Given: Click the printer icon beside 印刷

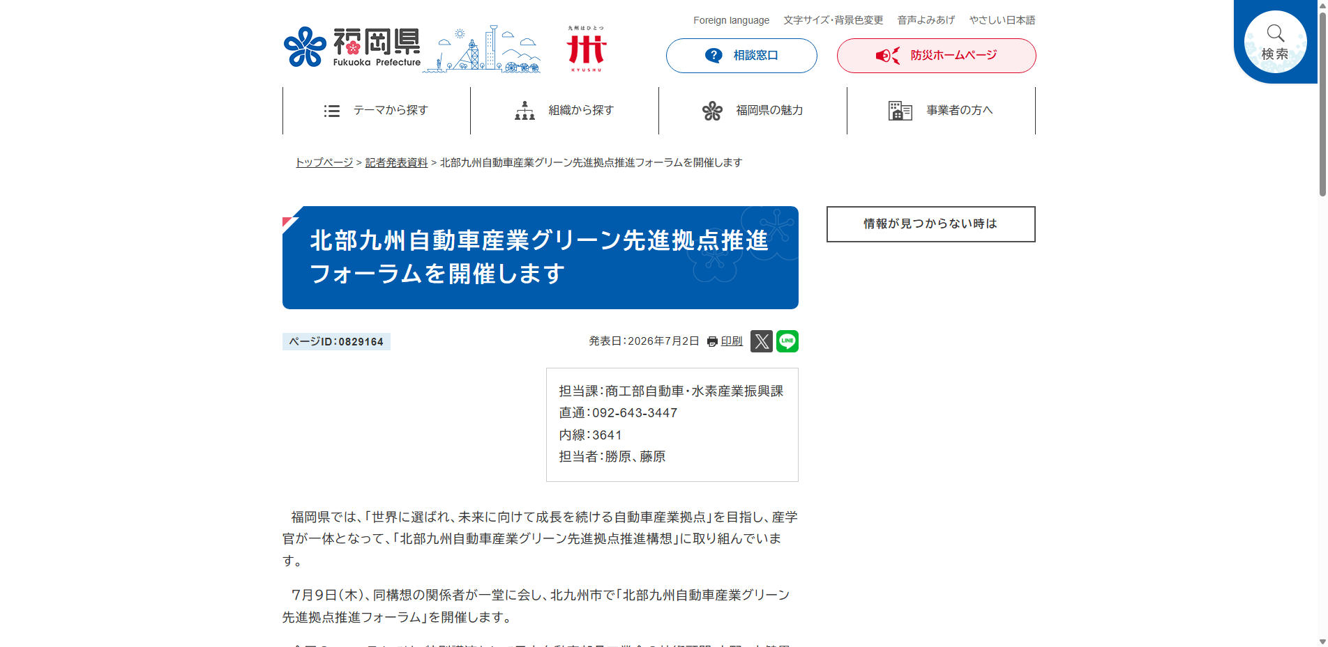Looking at the screenshot, I should (712, 341).
